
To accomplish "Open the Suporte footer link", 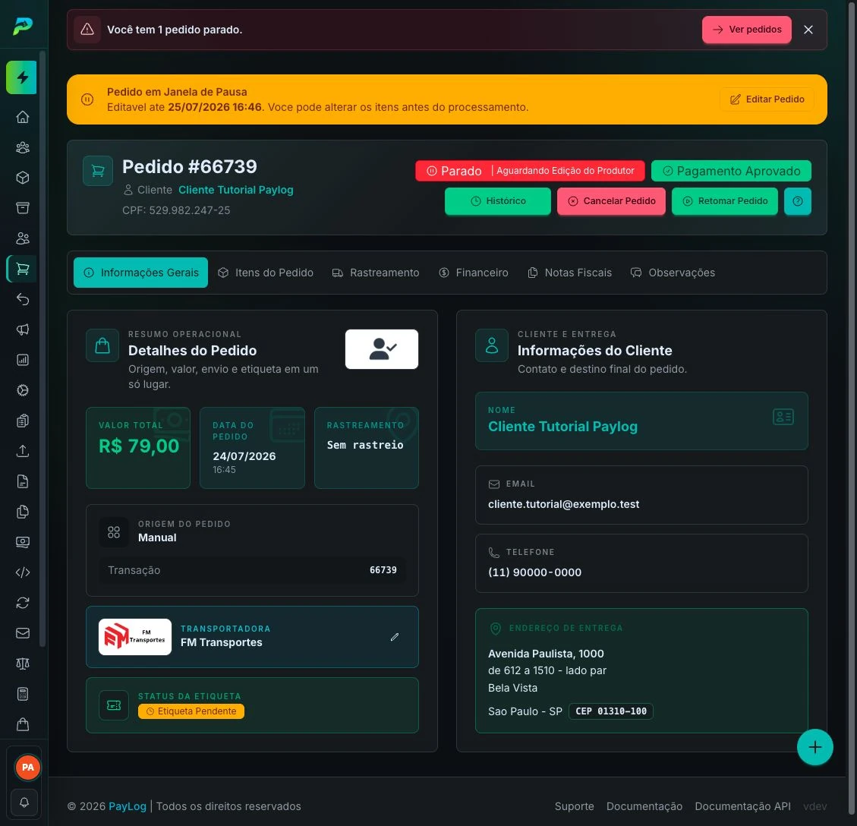I will [x=574, y=806].
